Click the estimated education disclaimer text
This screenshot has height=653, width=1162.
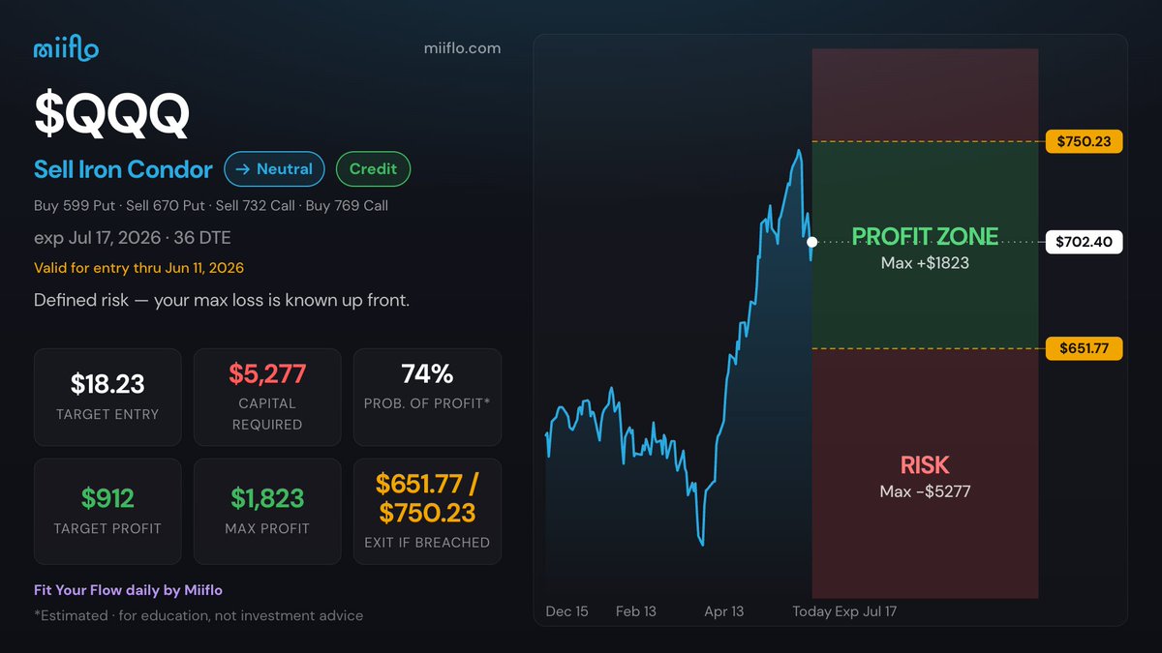(199, 615)
